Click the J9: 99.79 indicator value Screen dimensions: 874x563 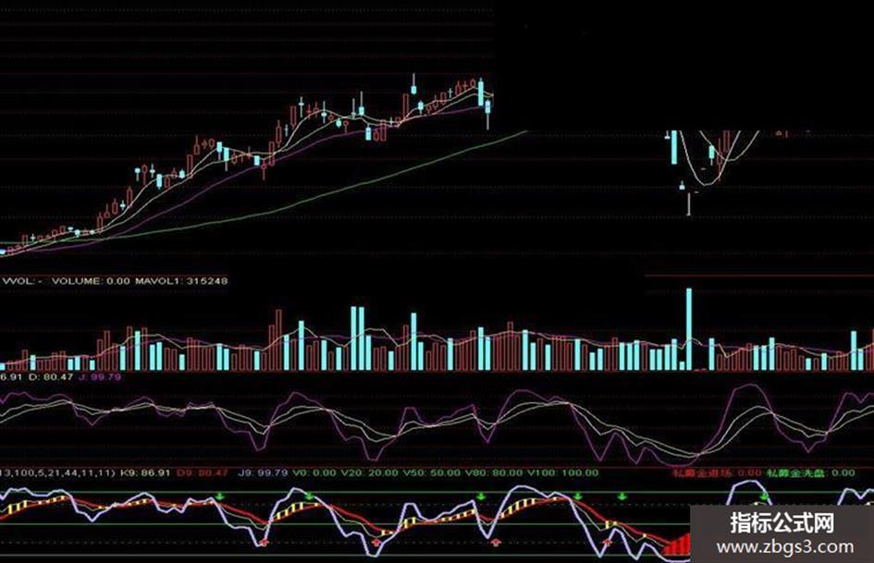pos(263,472)
